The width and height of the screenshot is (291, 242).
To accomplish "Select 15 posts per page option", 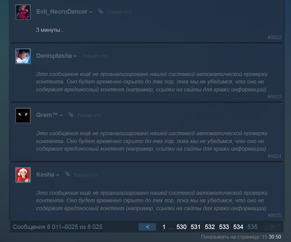I will tap(265, 237).
